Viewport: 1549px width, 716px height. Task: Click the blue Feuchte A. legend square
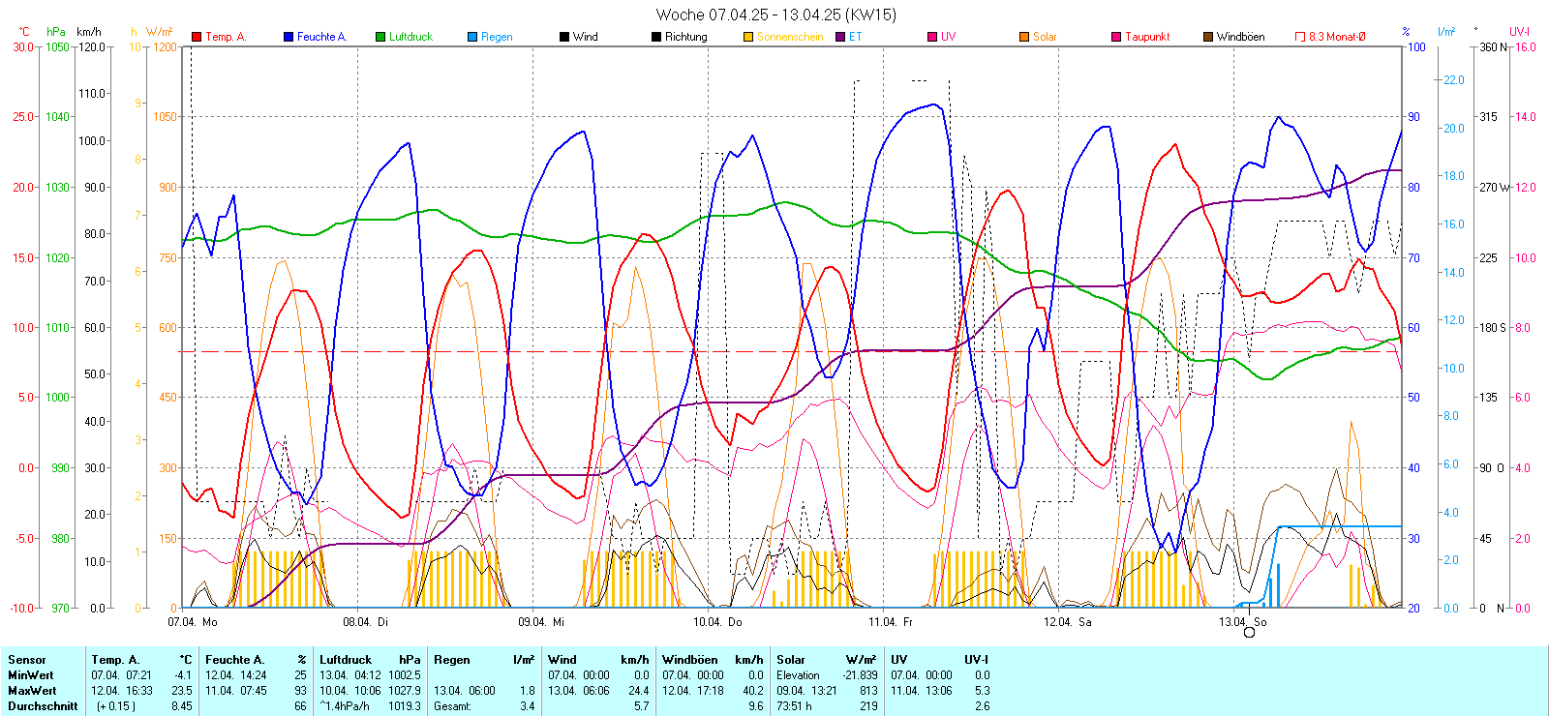289,37
